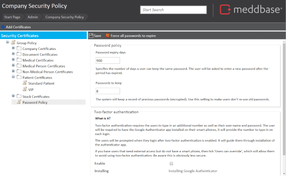Select Medical Person Certificates tree item
The image size is (286, 176).
coord(44,66)
